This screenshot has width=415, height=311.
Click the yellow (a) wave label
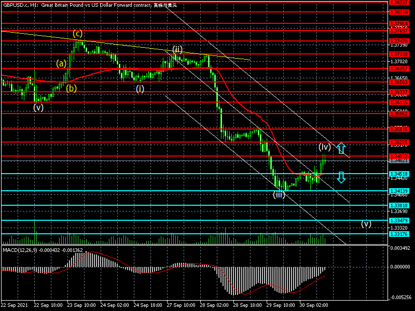pos(61,63)
